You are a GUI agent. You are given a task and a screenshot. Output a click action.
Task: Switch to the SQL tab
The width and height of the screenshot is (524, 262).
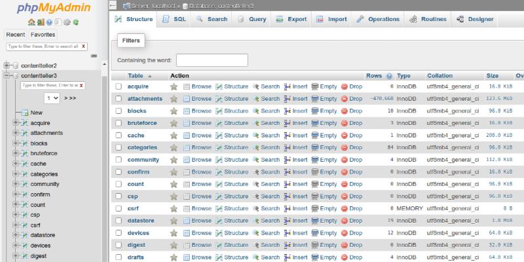tap(174, 20)
